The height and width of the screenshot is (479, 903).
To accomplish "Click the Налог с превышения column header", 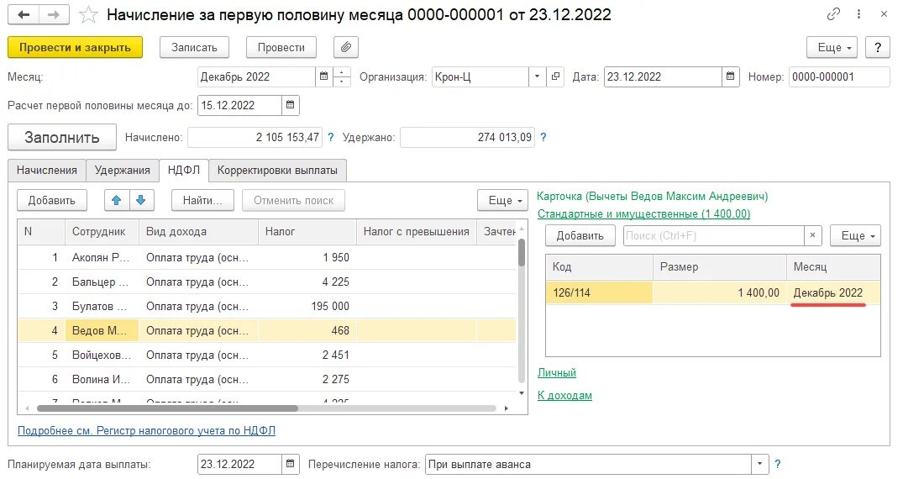I will tap(417, 232).
